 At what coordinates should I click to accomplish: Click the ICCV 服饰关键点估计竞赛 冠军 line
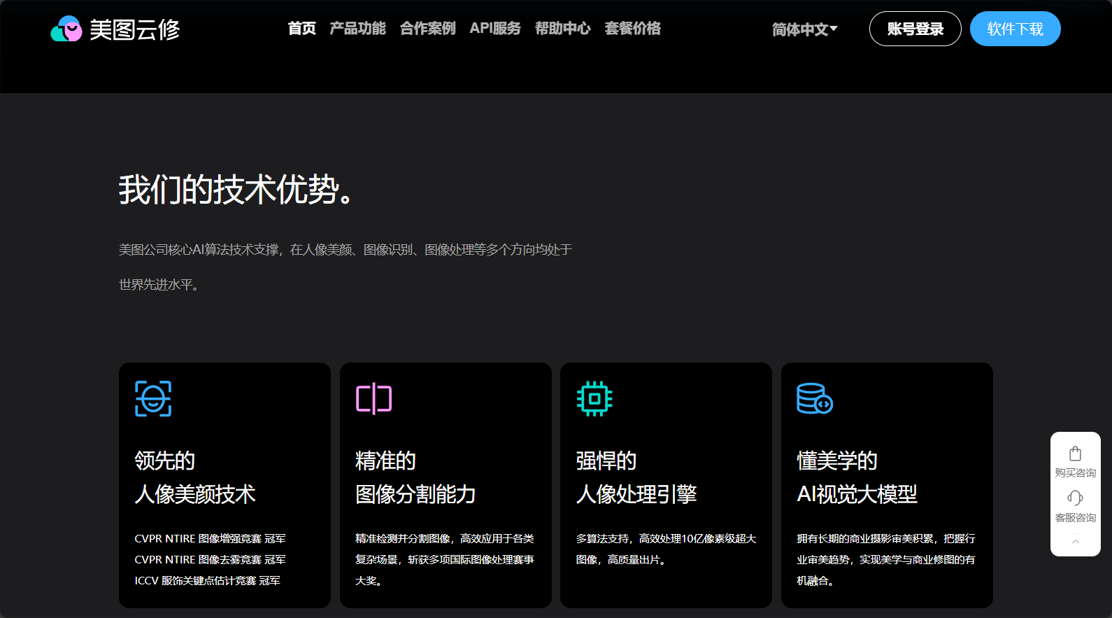click(x=207, y=581)
